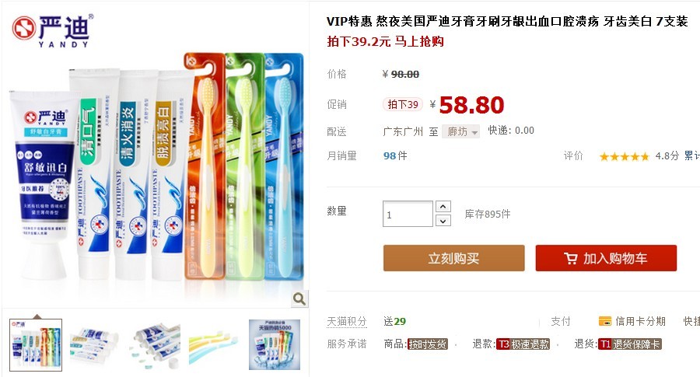The image size is (700, 377).
Task: Select the toothbrushes thumbnail
Action: (215, 345)
